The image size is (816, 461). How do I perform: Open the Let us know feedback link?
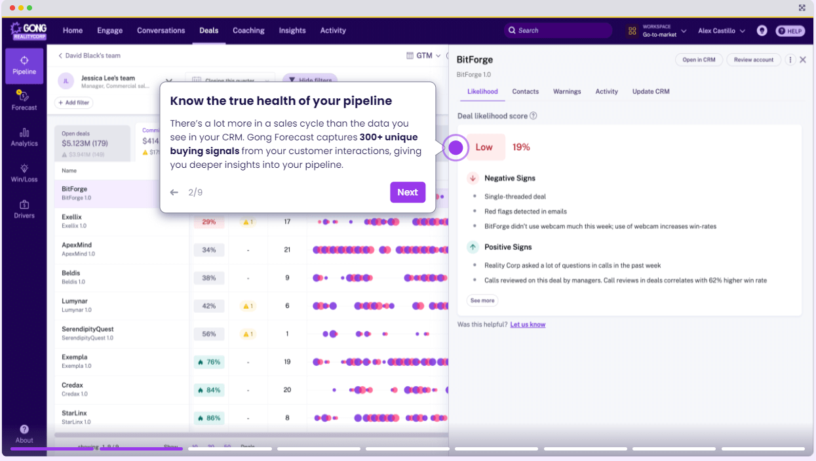528,324
